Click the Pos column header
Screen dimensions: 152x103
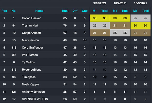coord(4,11)
